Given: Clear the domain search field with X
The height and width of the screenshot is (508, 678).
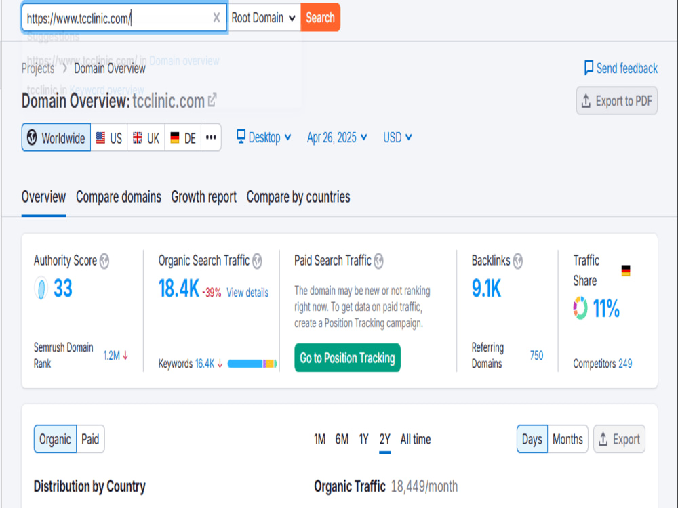Looking at the screenshot, I should (x=216, y=18).
